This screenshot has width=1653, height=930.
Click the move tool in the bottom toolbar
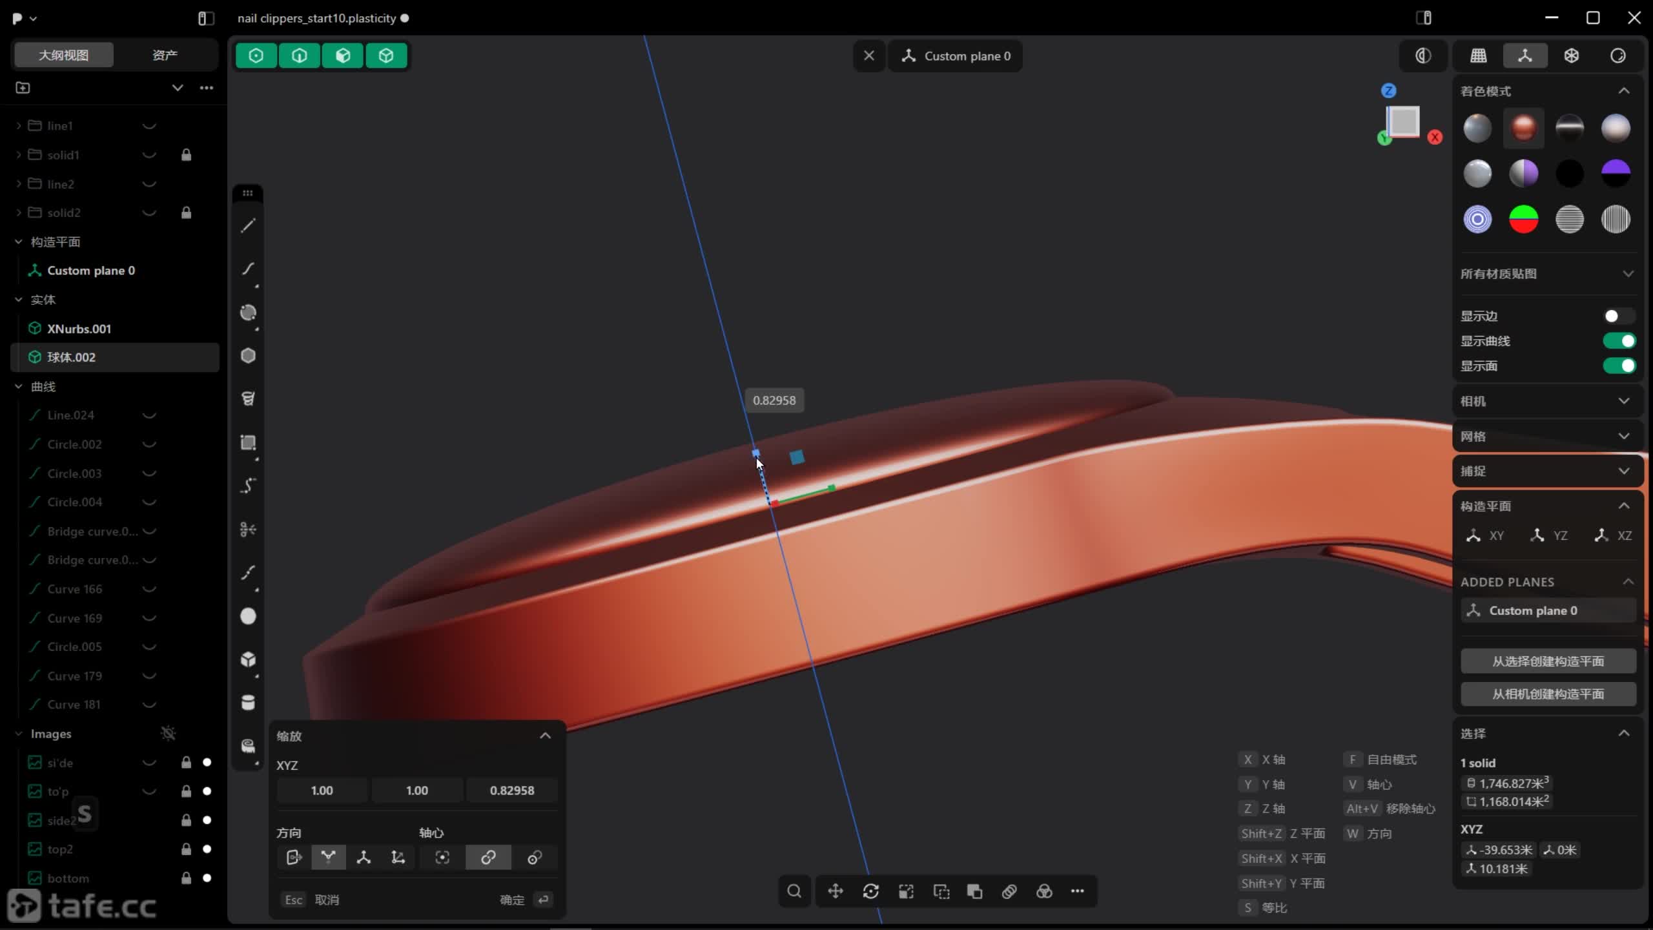836,891
